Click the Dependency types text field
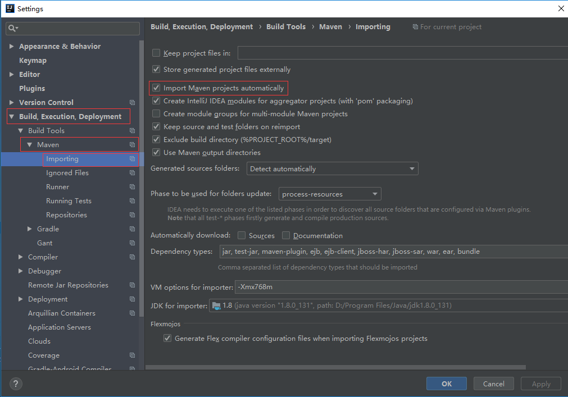Image resolution: width=568 pixels, height=397 pixels. pos(394,252)
